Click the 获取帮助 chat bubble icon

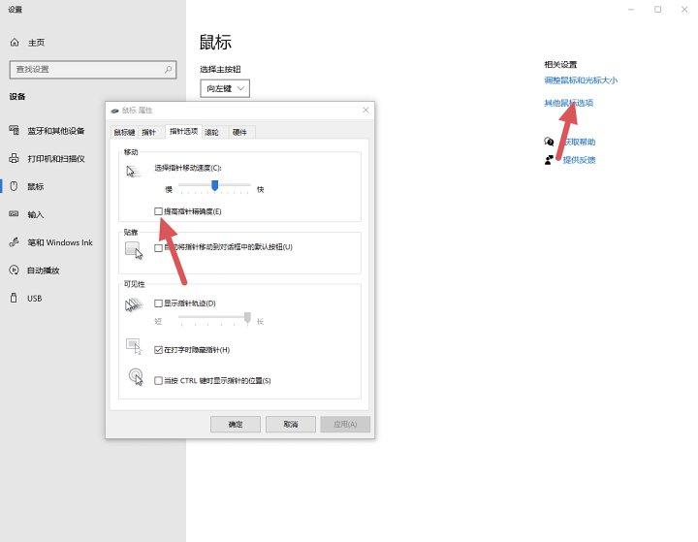point(549,142)
